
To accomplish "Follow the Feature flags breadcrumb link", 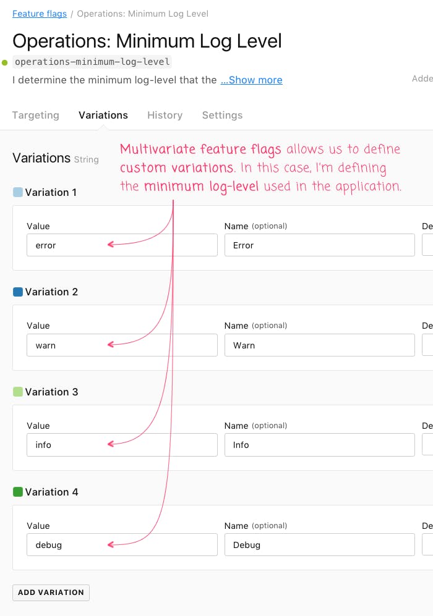I will click(x=39, y=14).
